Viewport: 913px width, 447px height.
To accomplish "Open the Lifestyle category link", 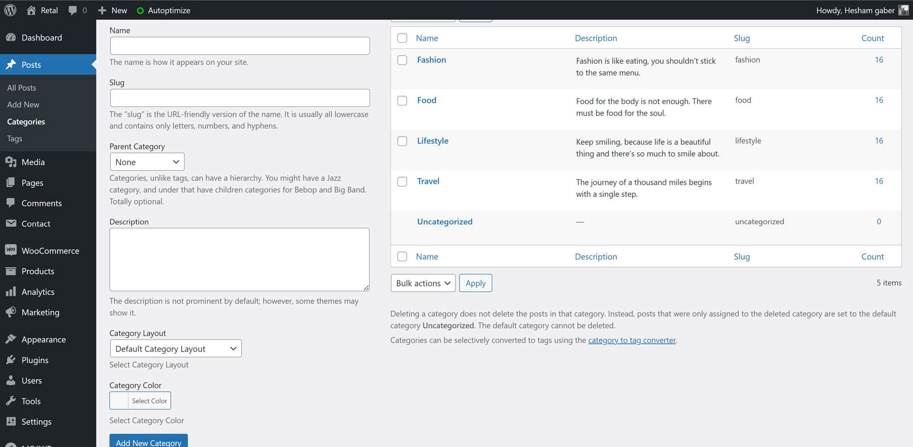I will pyautogui.click(x=433, y=141).
